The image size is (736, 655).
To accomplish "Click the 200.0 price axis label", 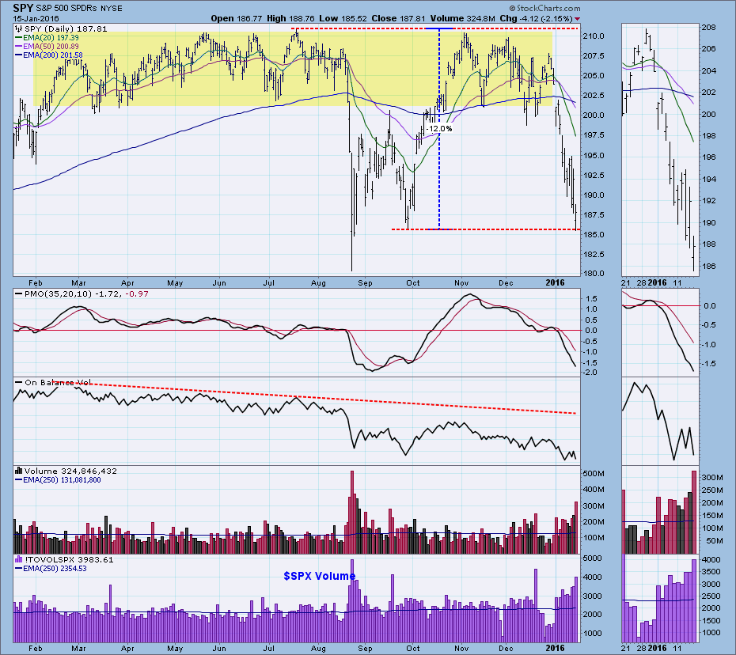I will click(x=594, y=115).
